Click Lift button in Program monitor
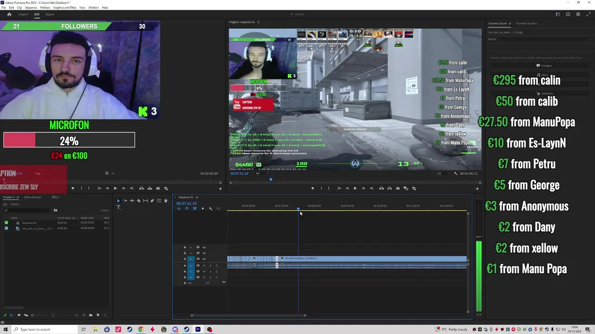The image size is (595, 334). point(381,188)
